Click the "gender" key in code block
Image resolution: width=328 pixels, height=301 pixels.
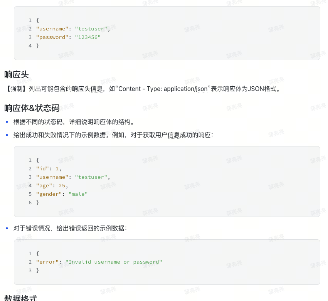(49, 194)
